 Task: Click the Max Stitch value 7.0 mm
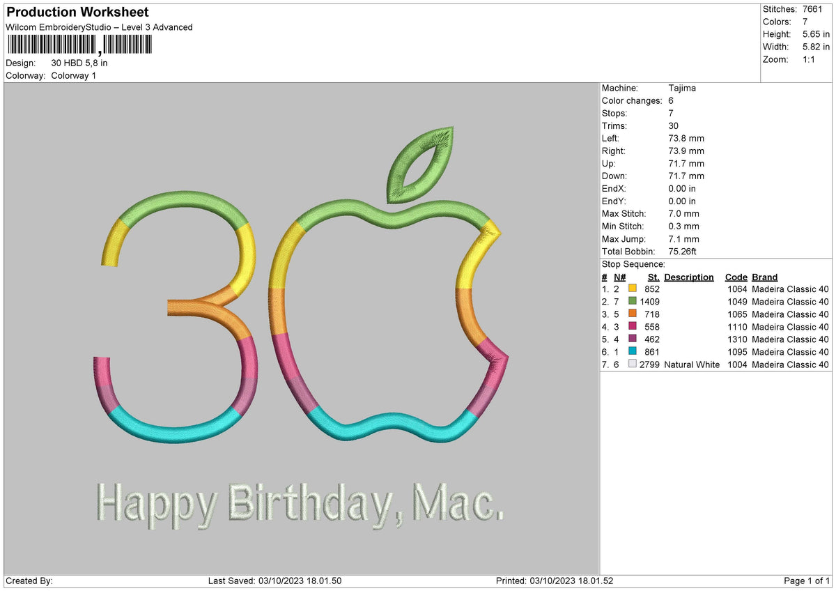pyautogui.click(x=683, y=214)
